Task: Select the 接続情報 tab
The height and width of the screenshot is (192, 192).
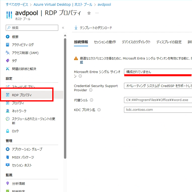Action: point(81,42)
